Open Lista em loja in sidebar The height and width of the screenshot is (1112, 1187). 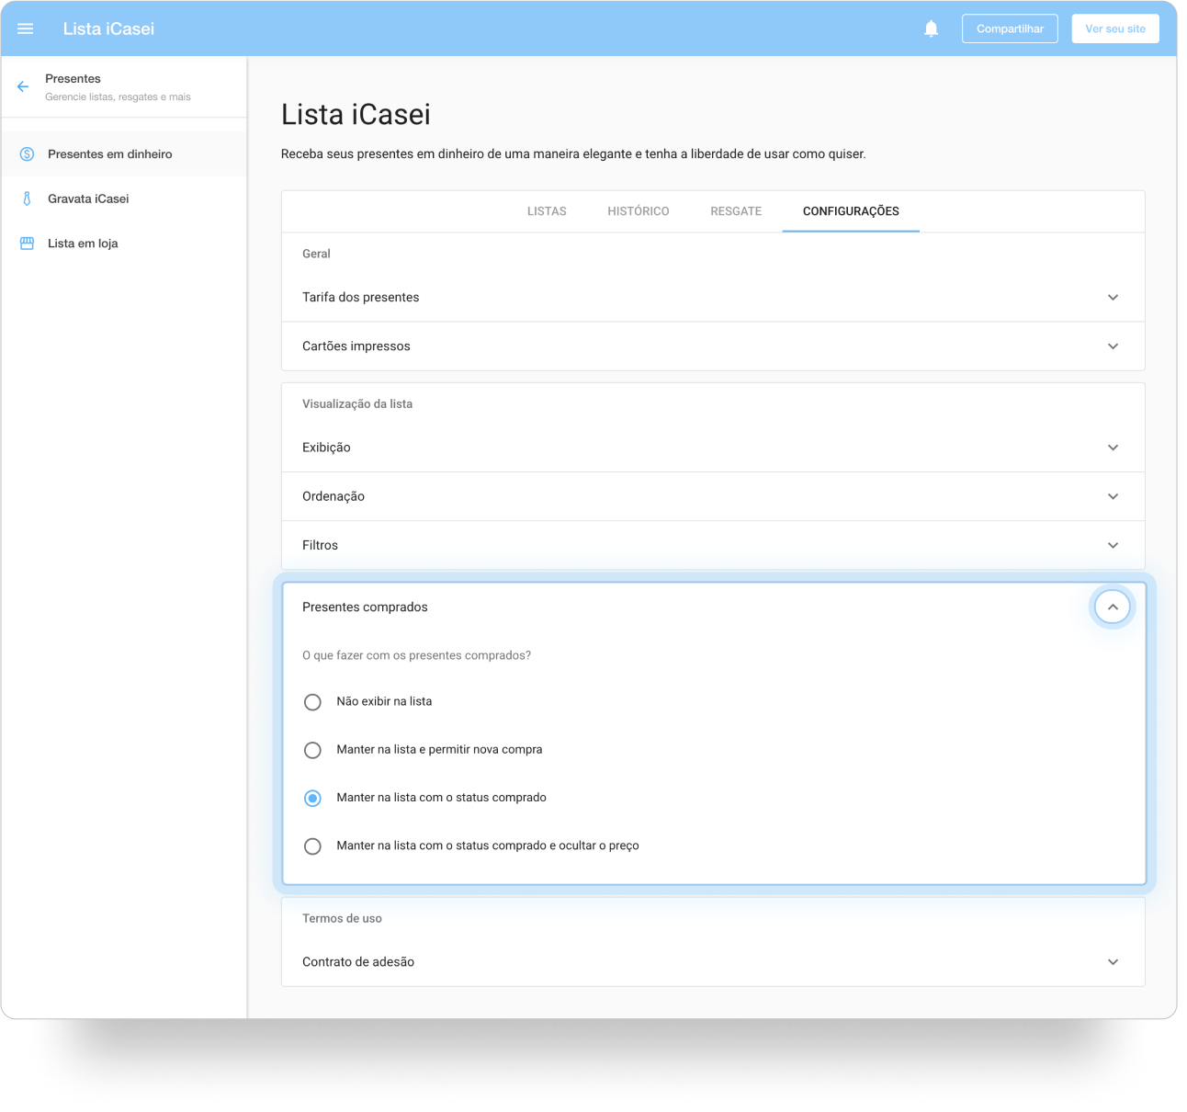[124, 244]
